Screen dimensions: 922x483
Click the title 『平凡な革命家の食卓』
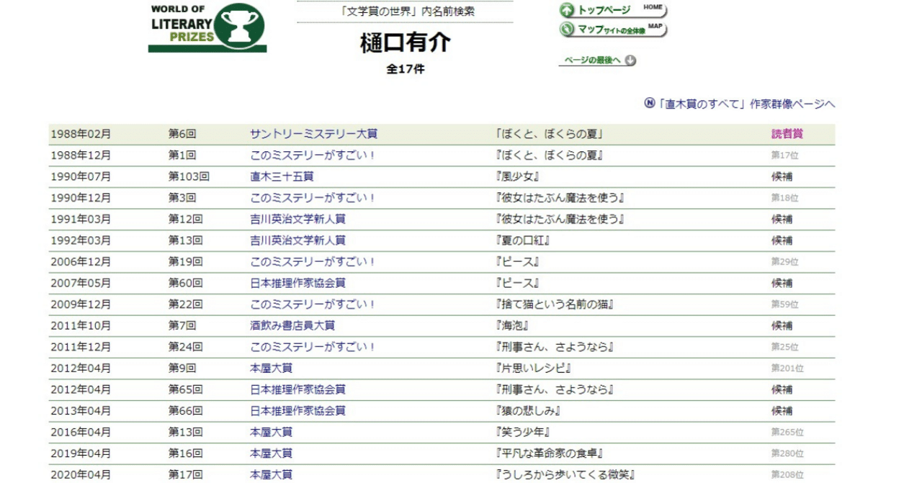point(550,453)
